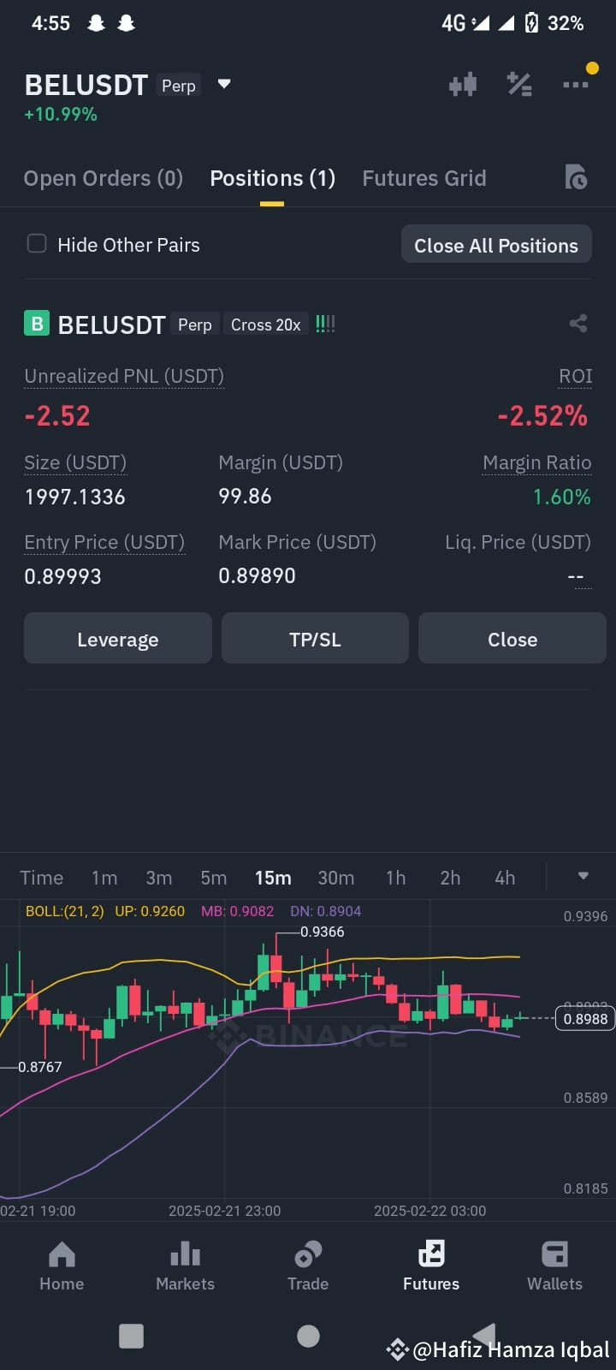Switch to Positions (1) tab
This screenshot has height=1370, width=616.
272,178
